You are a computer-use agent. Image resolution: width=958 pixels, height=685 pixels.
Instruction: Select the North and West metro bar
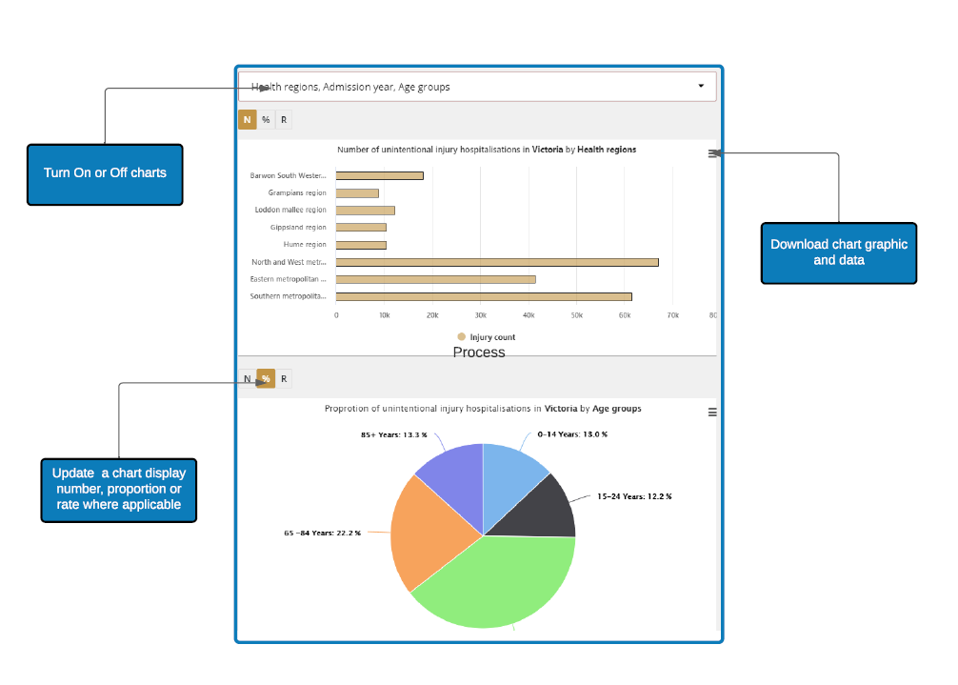pos(496,262)
